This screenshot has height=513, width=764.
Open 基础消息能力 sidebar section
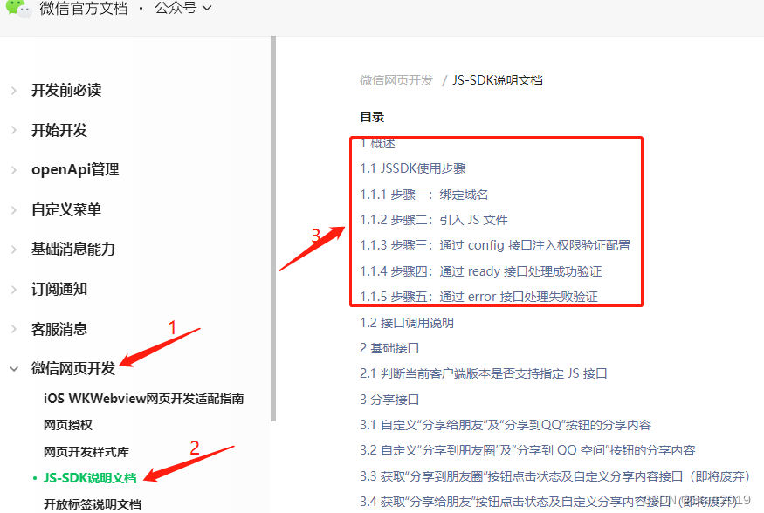point(73,249)
